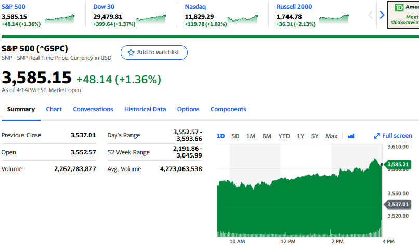The image size is (419, 248).
Task: Click the As of 4:14PM EST timestamp
Action: point(42,90)
